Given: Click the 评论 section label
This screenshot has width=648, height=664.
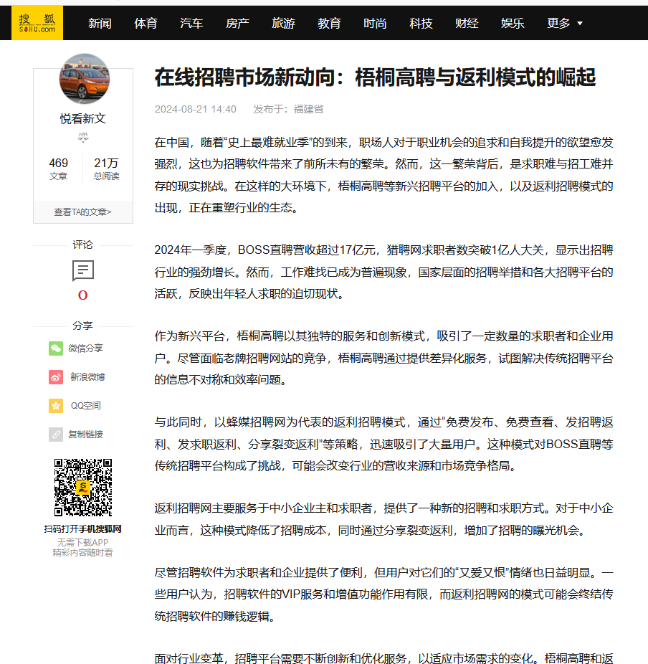Looking at the screenshot, I should [82, 245].
